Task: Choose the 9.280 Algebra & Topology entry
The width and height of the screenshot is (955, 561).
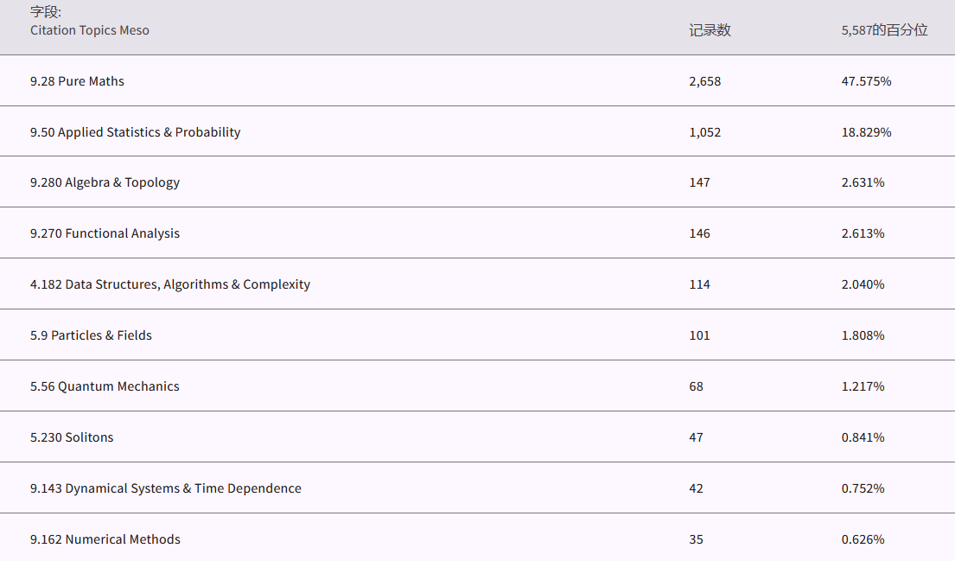Action: (105, 182)
